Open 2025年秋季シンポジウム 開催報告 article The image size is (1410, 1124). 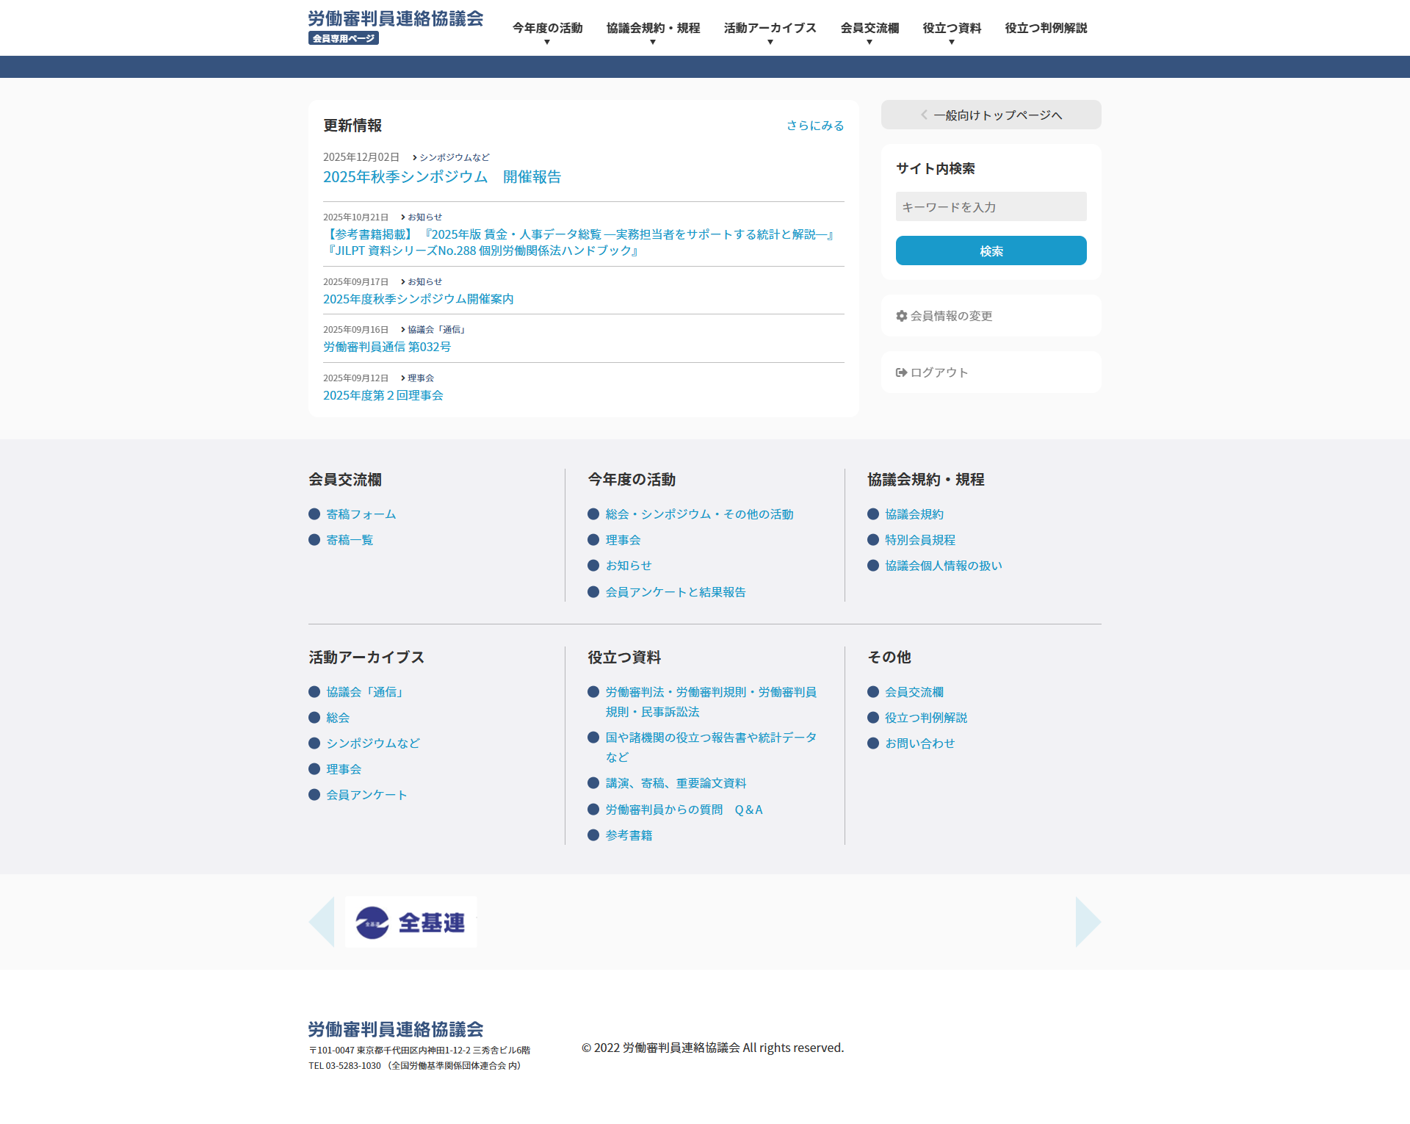click(x=441, y=177)
